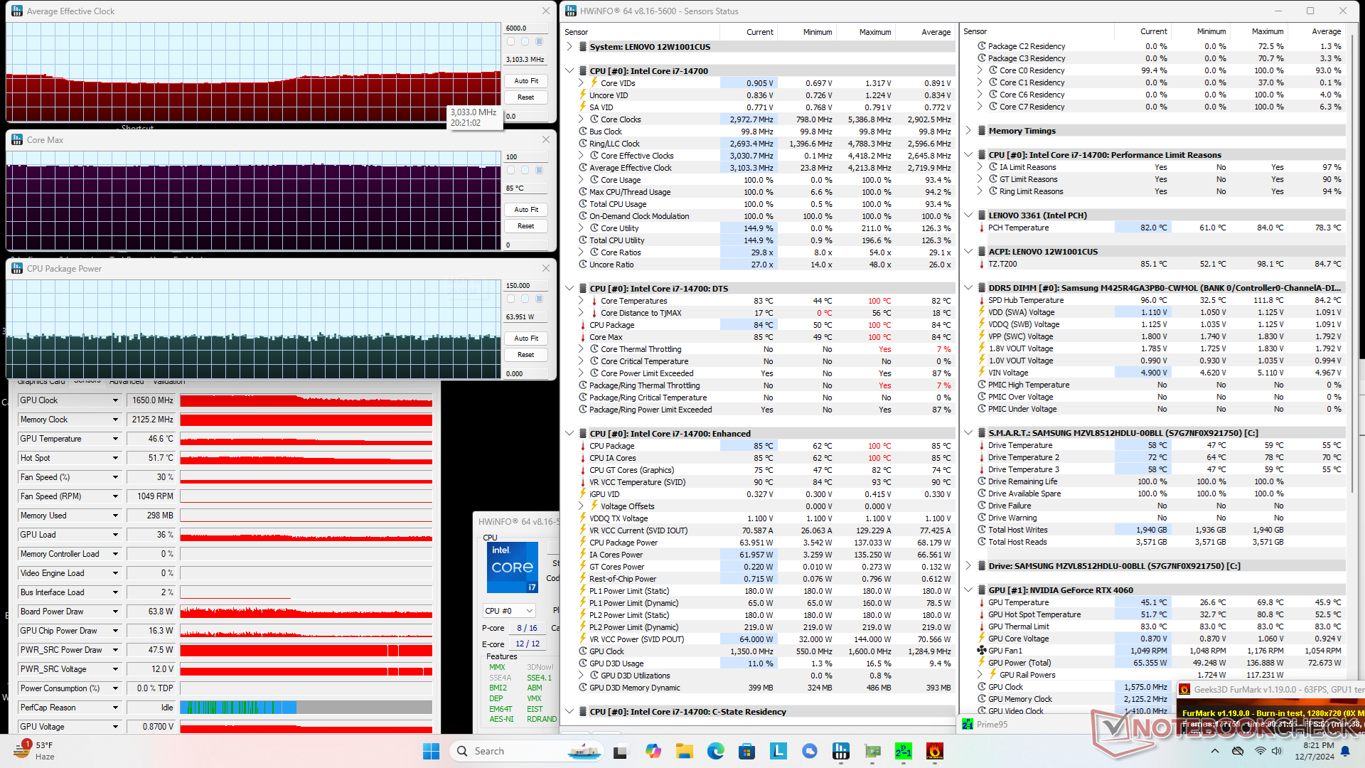Click Auto Fit in Average Effective Clock window
The width and height of the screenshot is (1365, 768).
(x=526, y=81)
